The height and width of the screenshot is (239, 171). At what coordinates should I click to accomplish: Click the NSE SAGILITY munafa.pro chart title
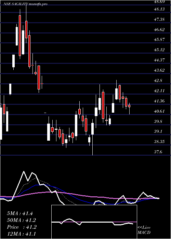click(x=26, y=4)
